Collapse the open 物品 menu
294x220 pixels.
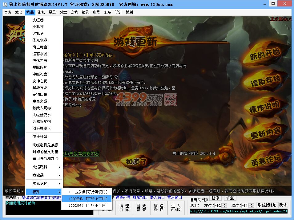click(x=30, y=12)
